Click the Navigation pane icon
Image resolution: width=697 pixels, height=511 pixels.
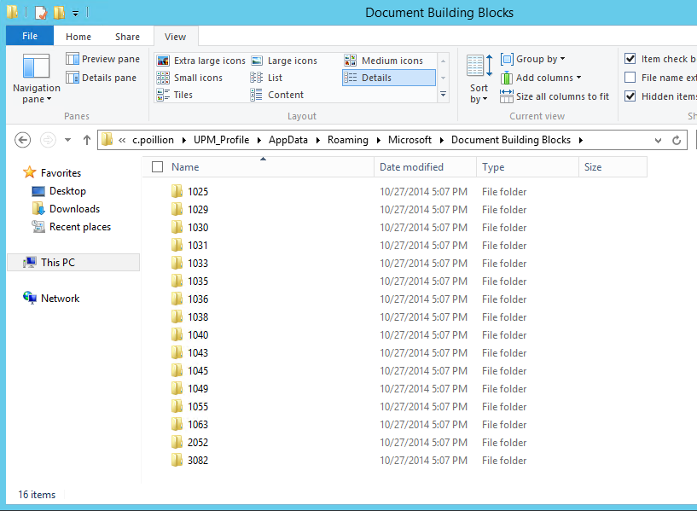[36, 67]
